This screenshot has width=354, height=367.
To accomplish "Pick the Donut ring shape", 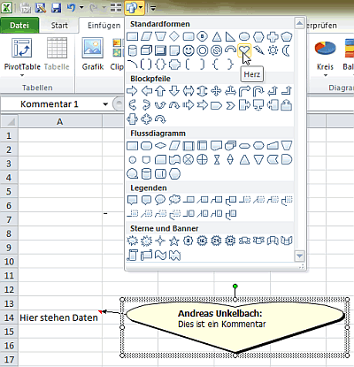I will coord(203,50).
